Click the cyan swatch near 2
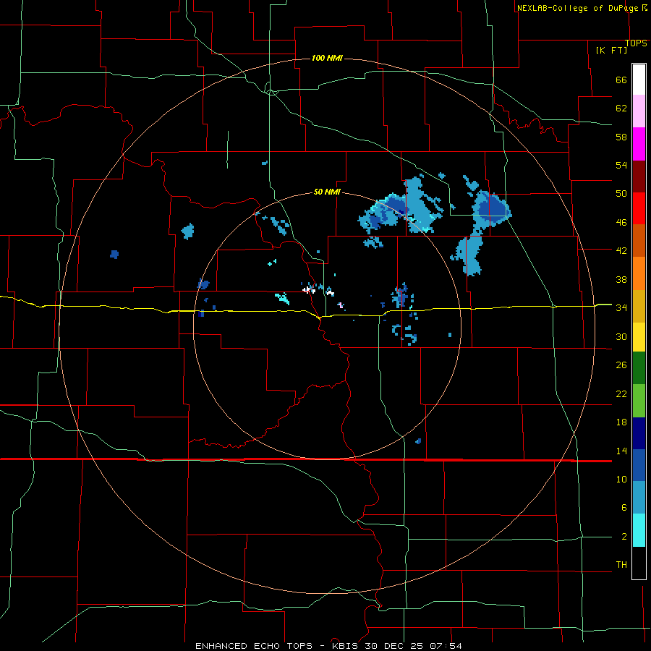This screenshot has height=651, width=651. (639, 530)
